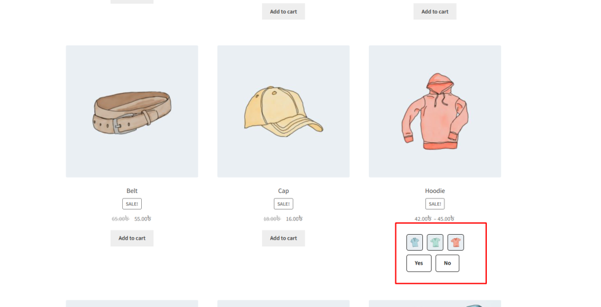Open the Belt product title link
Image resolution: width=601 pixels, height=307 pixels.
click(x=132, y=191)
